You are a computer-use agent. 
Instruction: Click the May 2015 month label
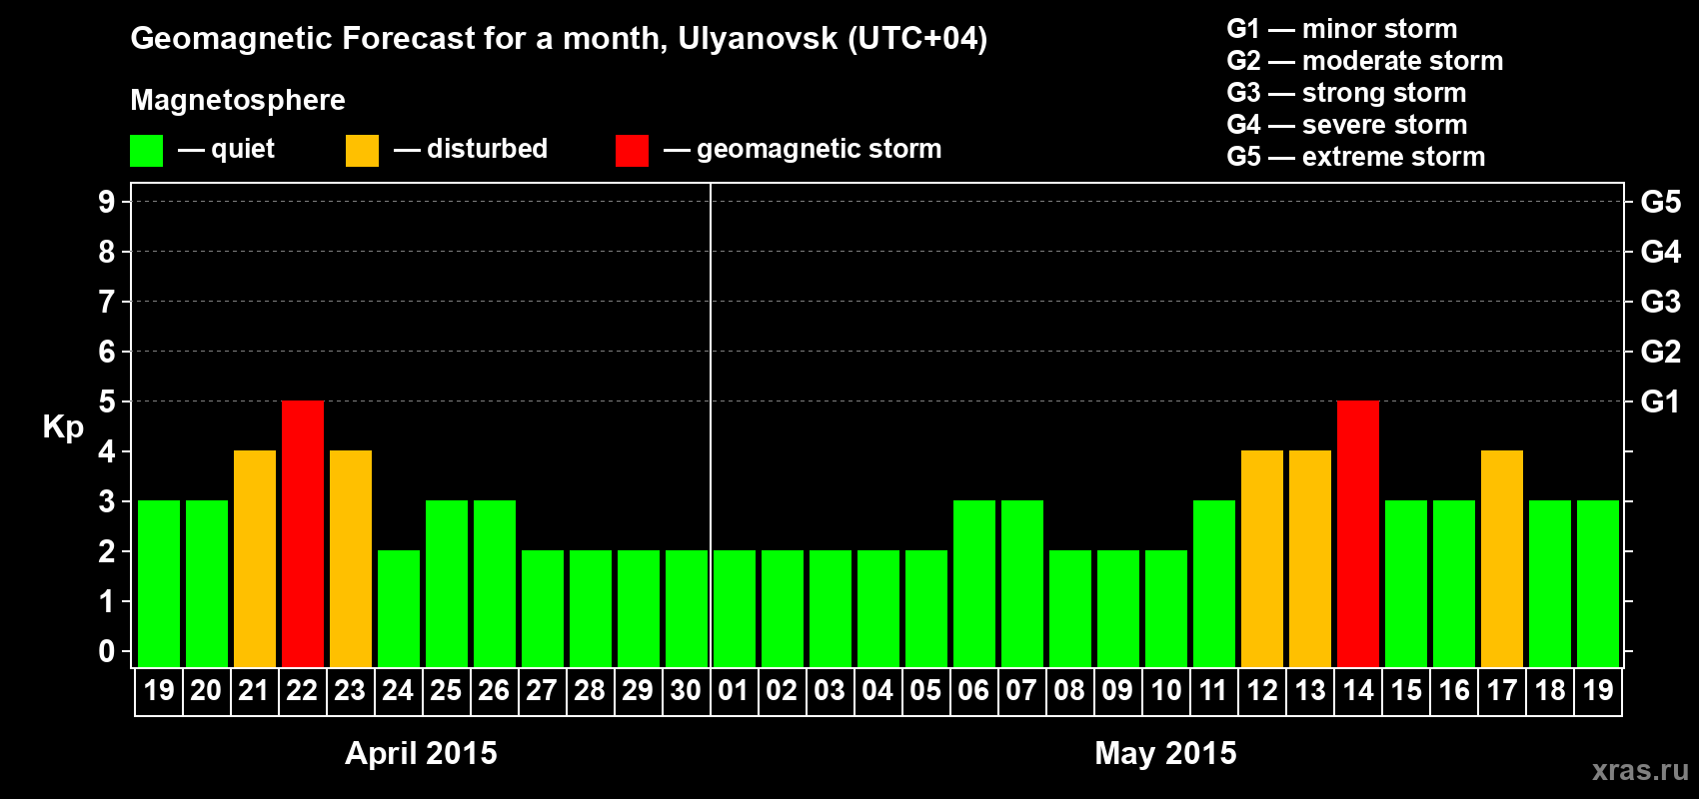pyautogui.click(x=1165, y=753)
